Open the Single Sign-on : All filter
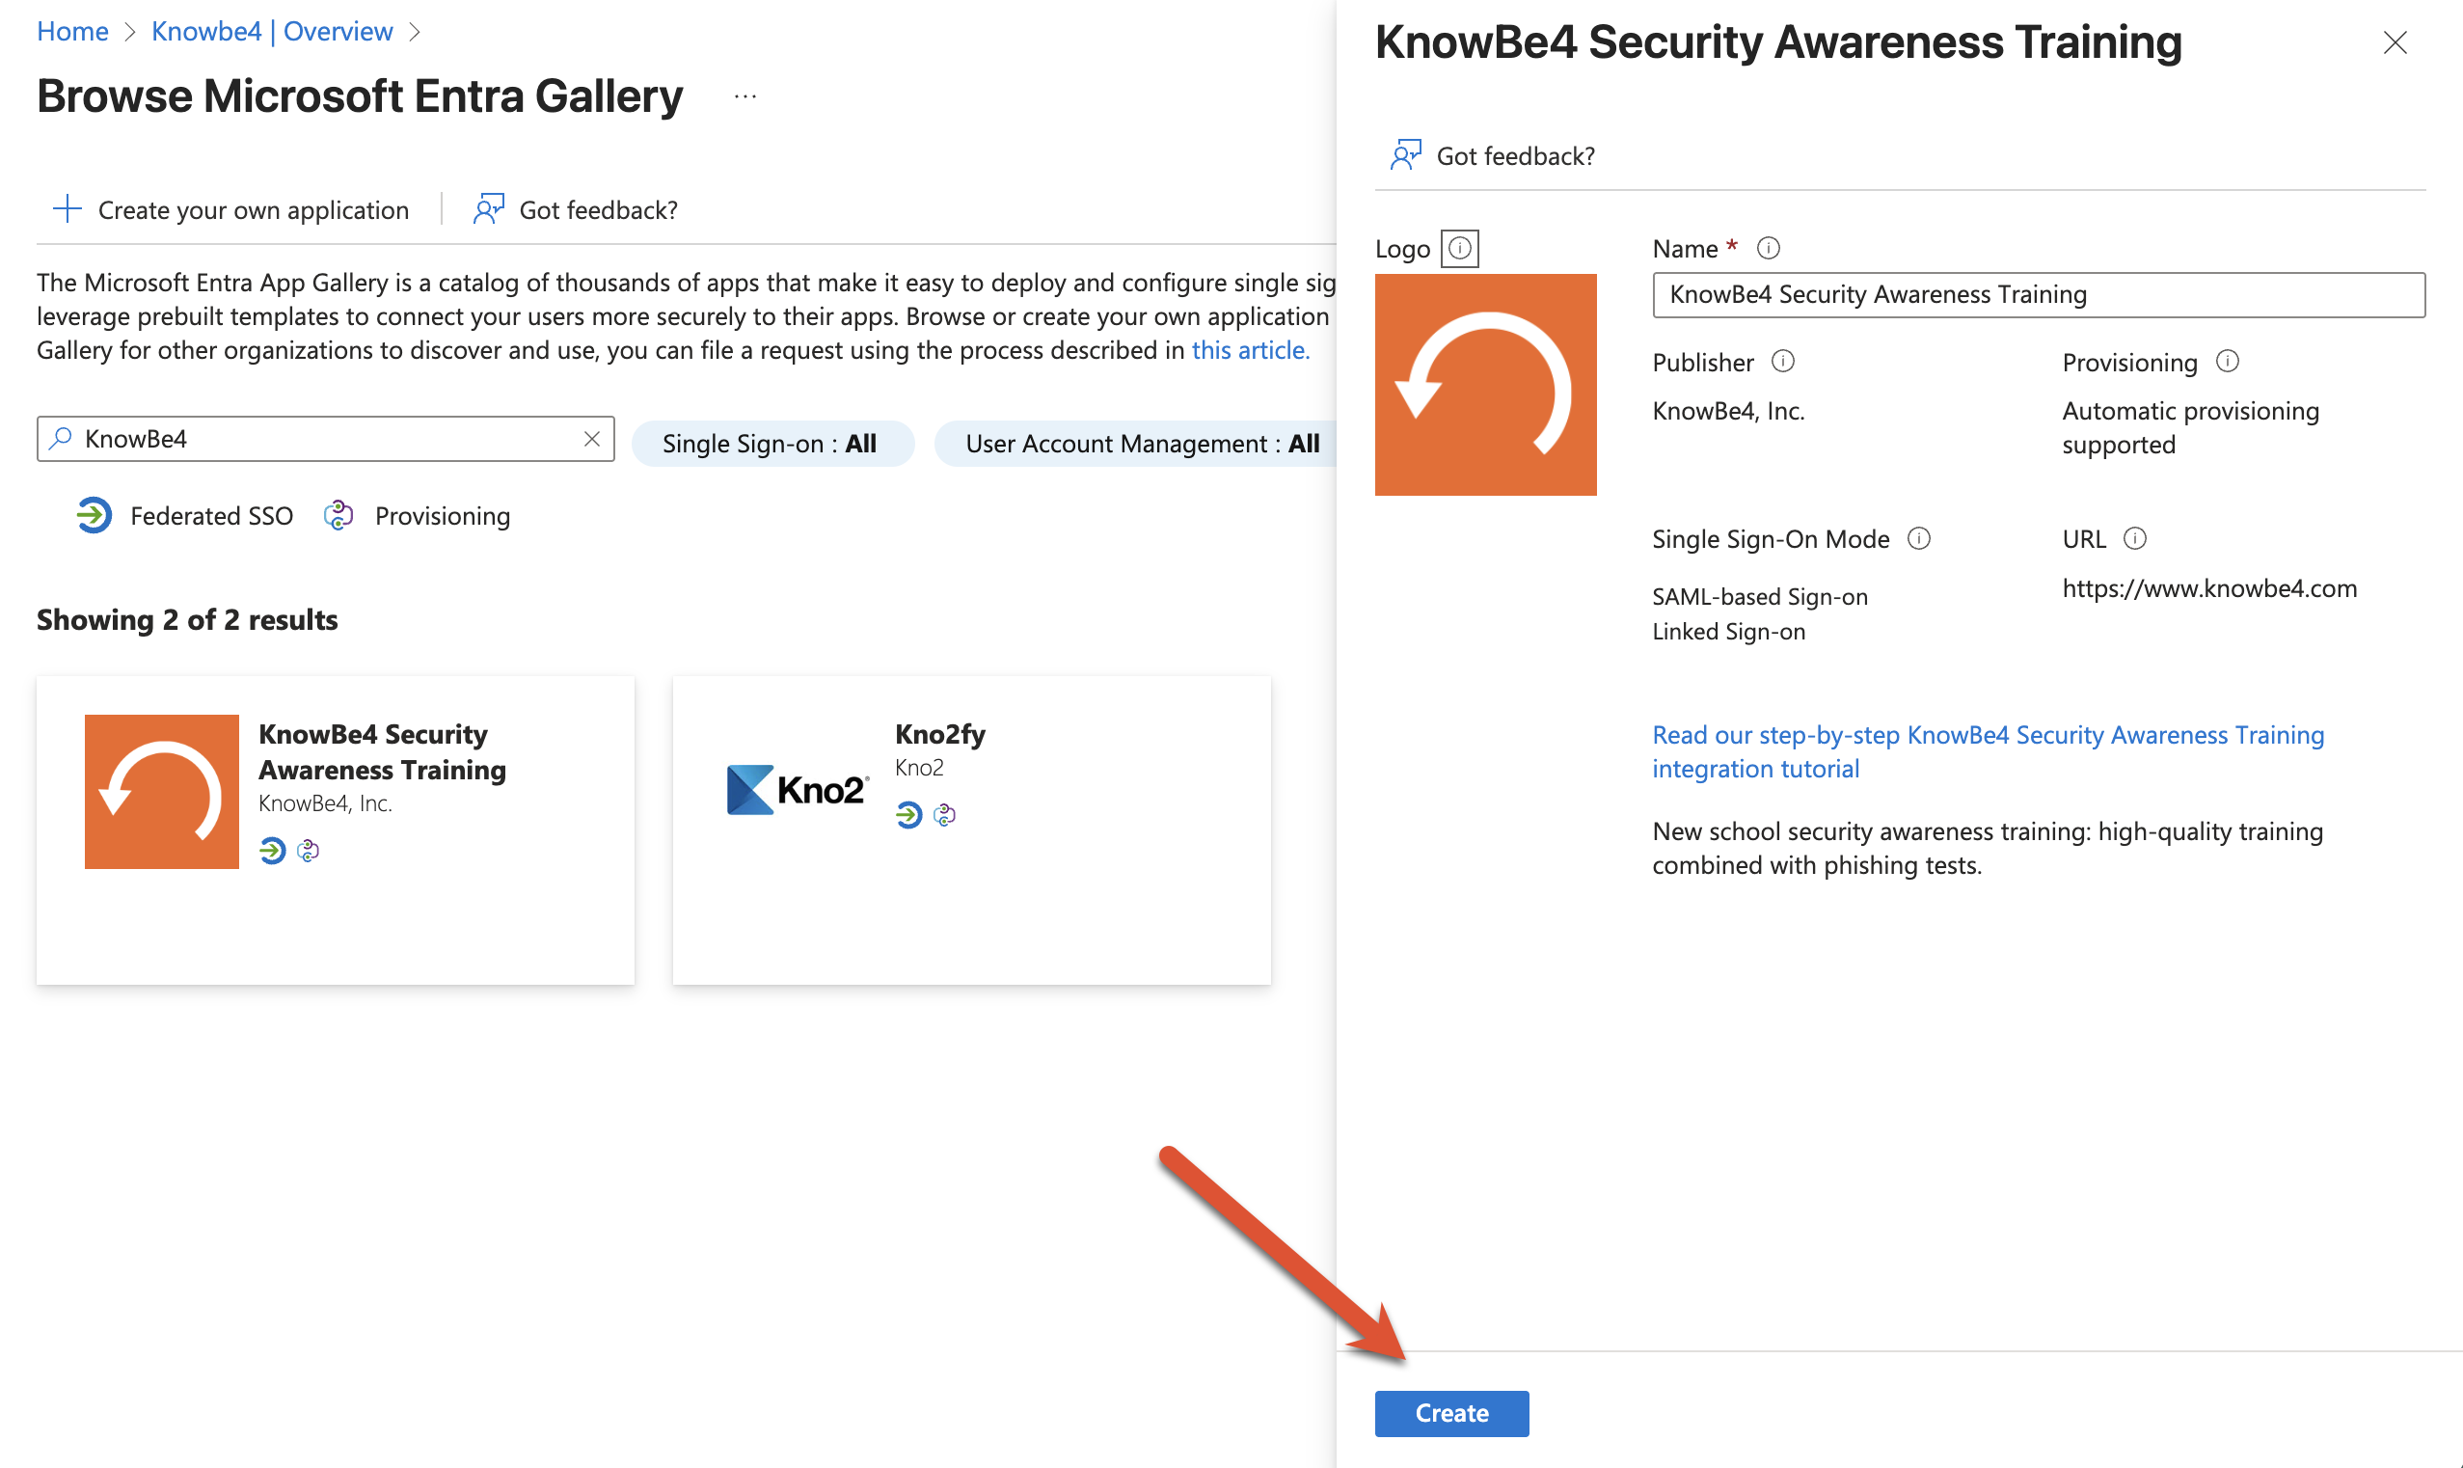 (x=773, y=443)
